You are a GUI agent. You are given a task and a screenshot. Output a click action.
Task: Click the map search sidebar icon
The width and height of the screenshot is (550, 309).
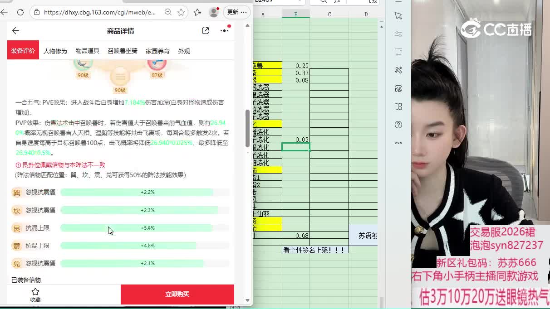point(398,106)
